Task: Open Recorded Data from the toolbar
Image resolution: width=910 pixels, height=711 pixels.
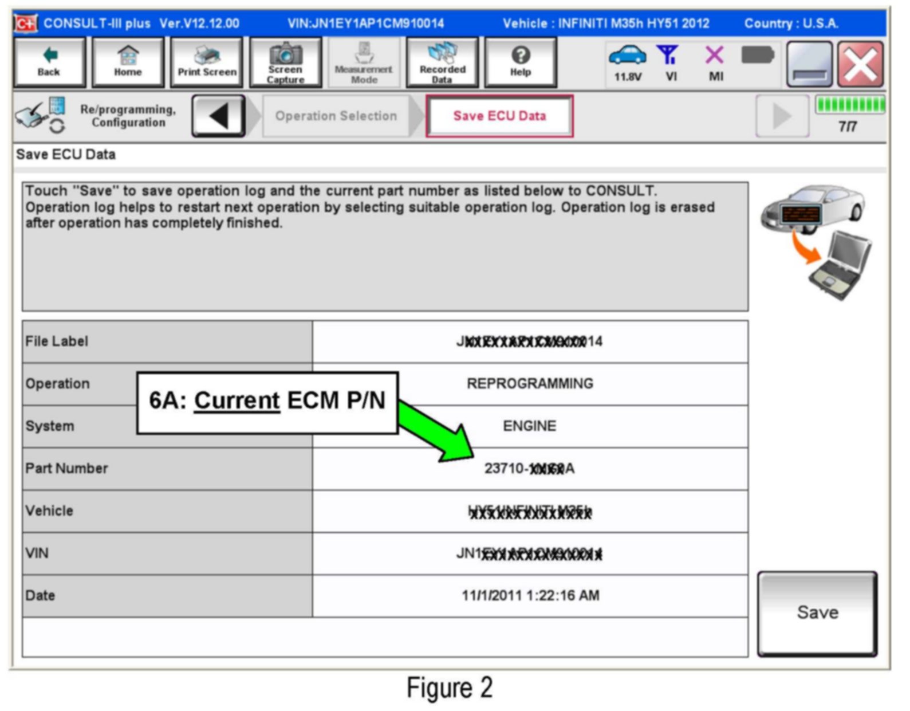Action: [x=442, y=62]
